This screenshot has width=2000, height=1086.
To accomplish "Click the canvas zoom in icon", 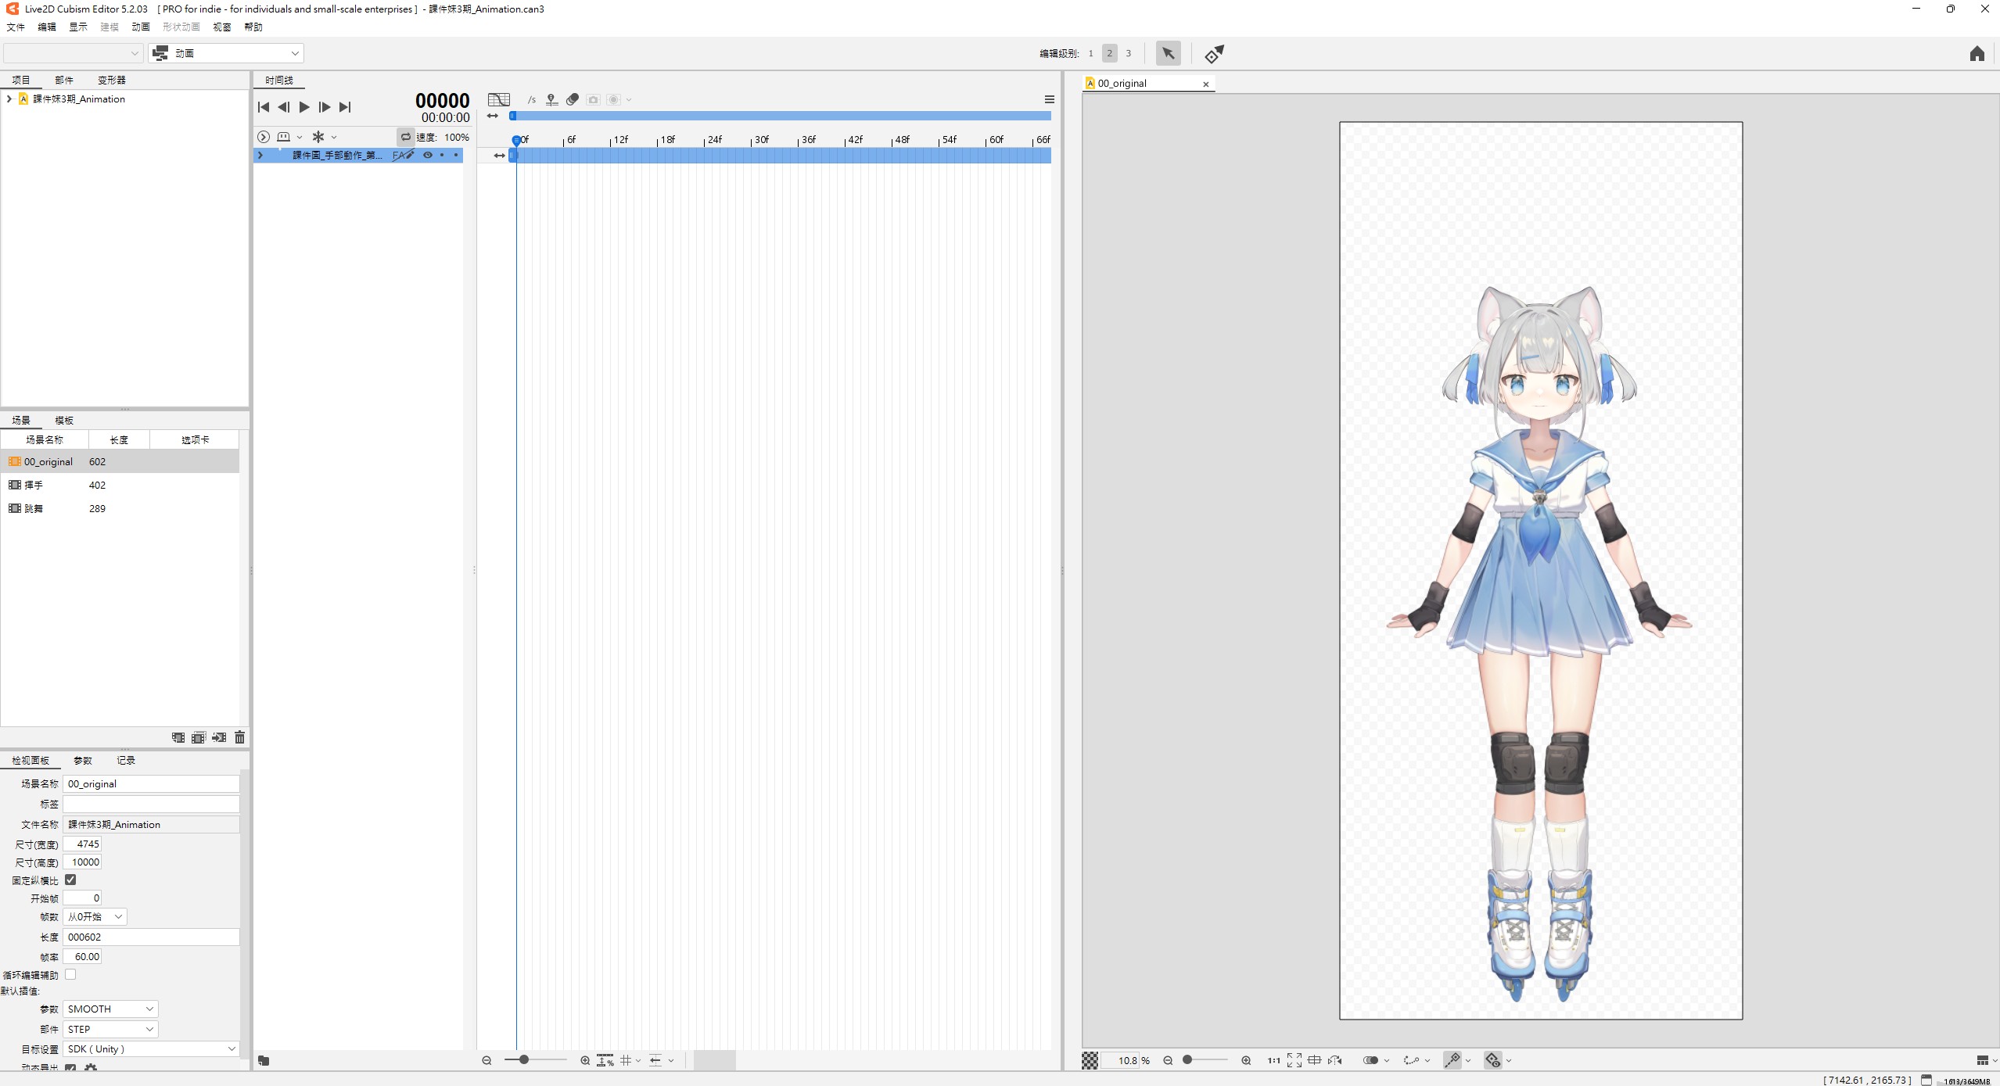I will point(1246,1061).
